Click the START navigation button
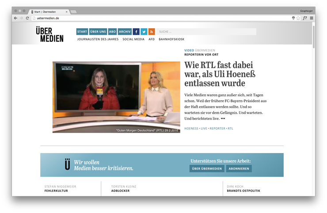This screenshot has height=213, width=327. tap(82, 32)
